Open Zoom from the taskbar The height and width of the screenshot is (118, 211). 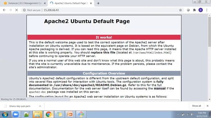pos(16,114)
